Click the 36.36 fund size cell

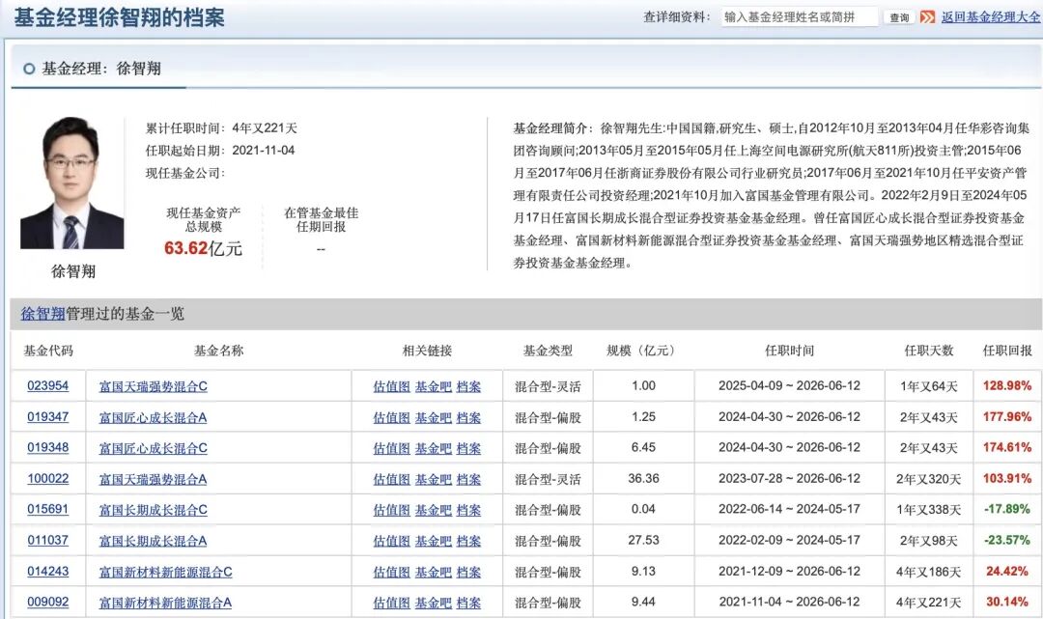(x=643, y=479)
